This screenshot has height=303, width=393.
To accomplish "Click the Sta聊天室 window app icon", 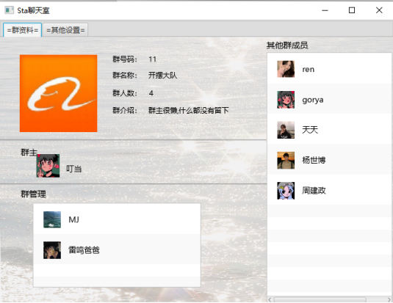I will pos(10,10).
